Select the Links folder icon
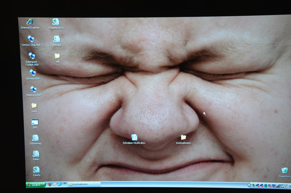The image size is (291, 193). [34, 106]
